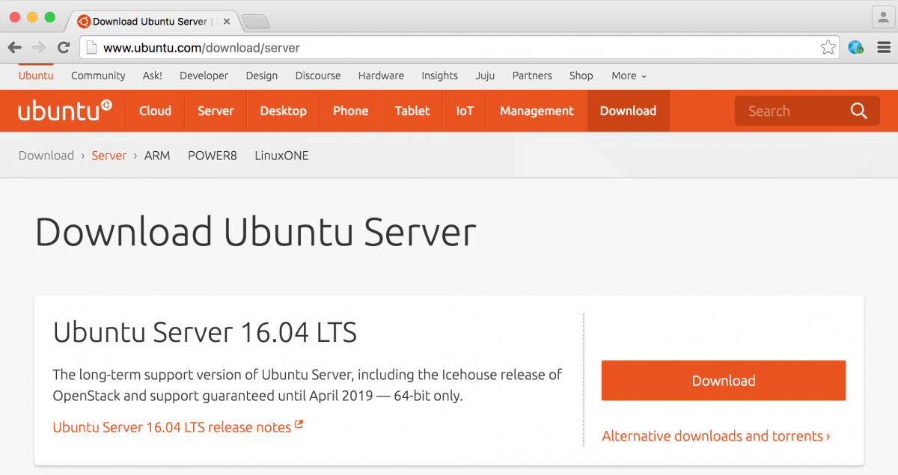Viewport: 898px width, 475px height.
Task: Navigate back using the browser back arrow
Action: pyautogui.click(x=14, y=46)
